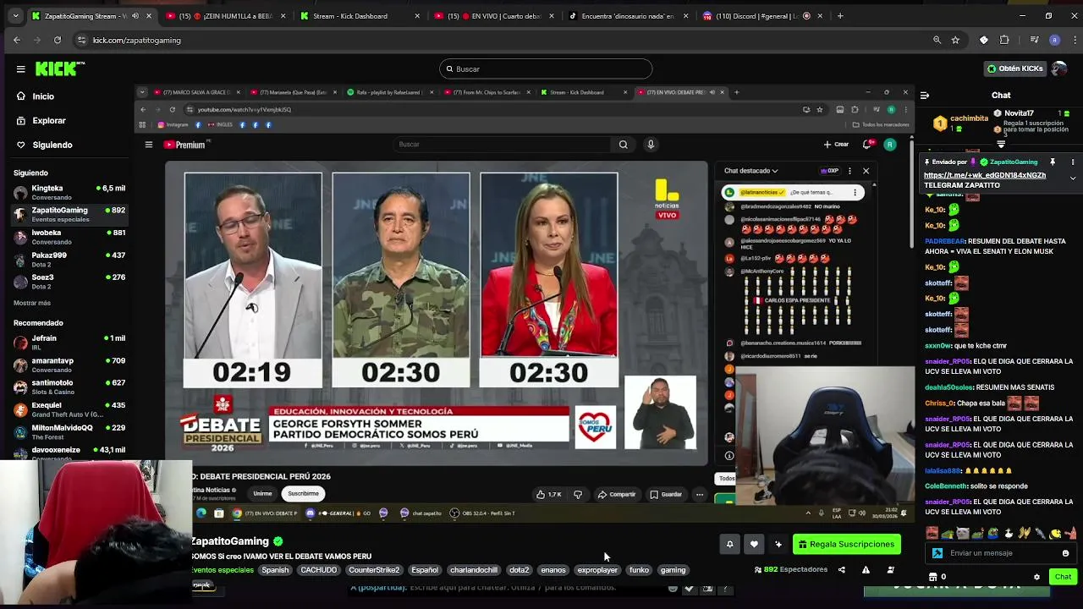This screenshot has width=1083, height=609.
Task: Open Kingteka channel in sidebar
Action: click(69, 192)
